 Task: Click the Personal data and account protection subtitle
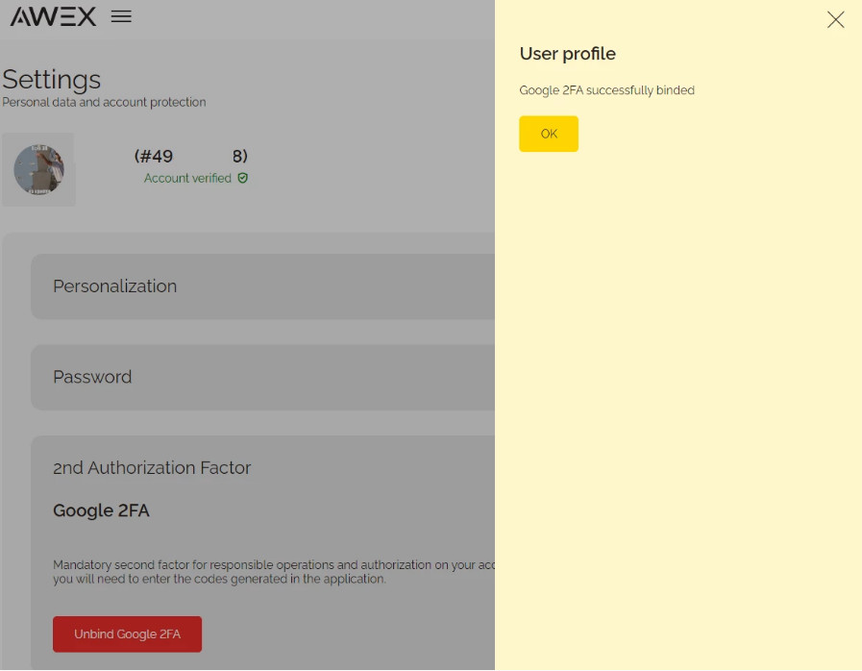click(104, 102)
